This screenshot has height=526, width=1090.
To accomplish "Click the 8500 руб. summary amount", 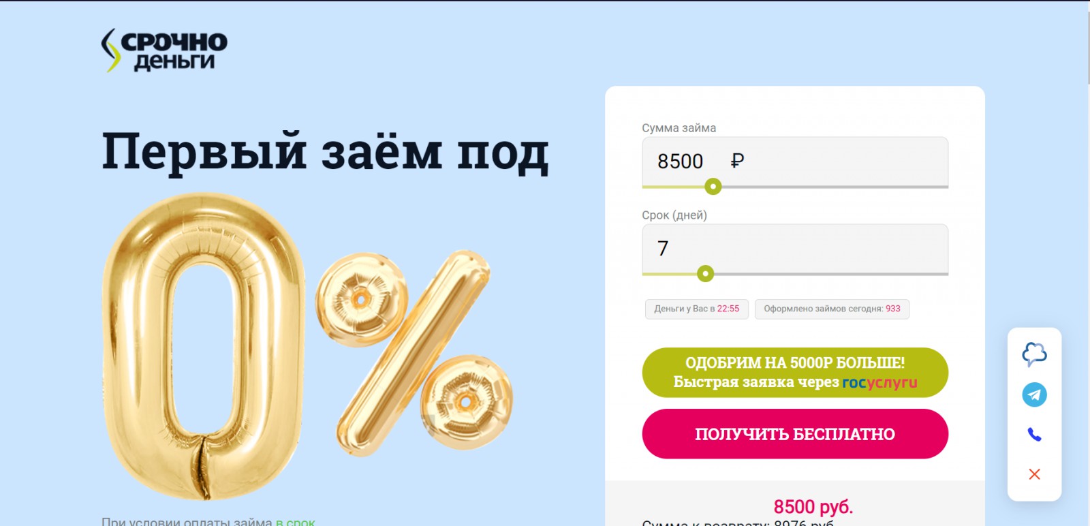I will point(813,507).
